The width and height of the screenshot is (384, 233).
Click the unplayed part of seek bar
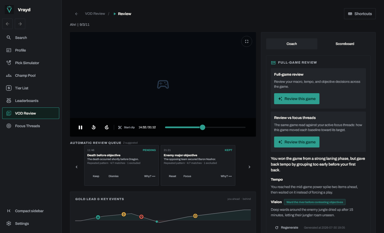tap(225, 127)
